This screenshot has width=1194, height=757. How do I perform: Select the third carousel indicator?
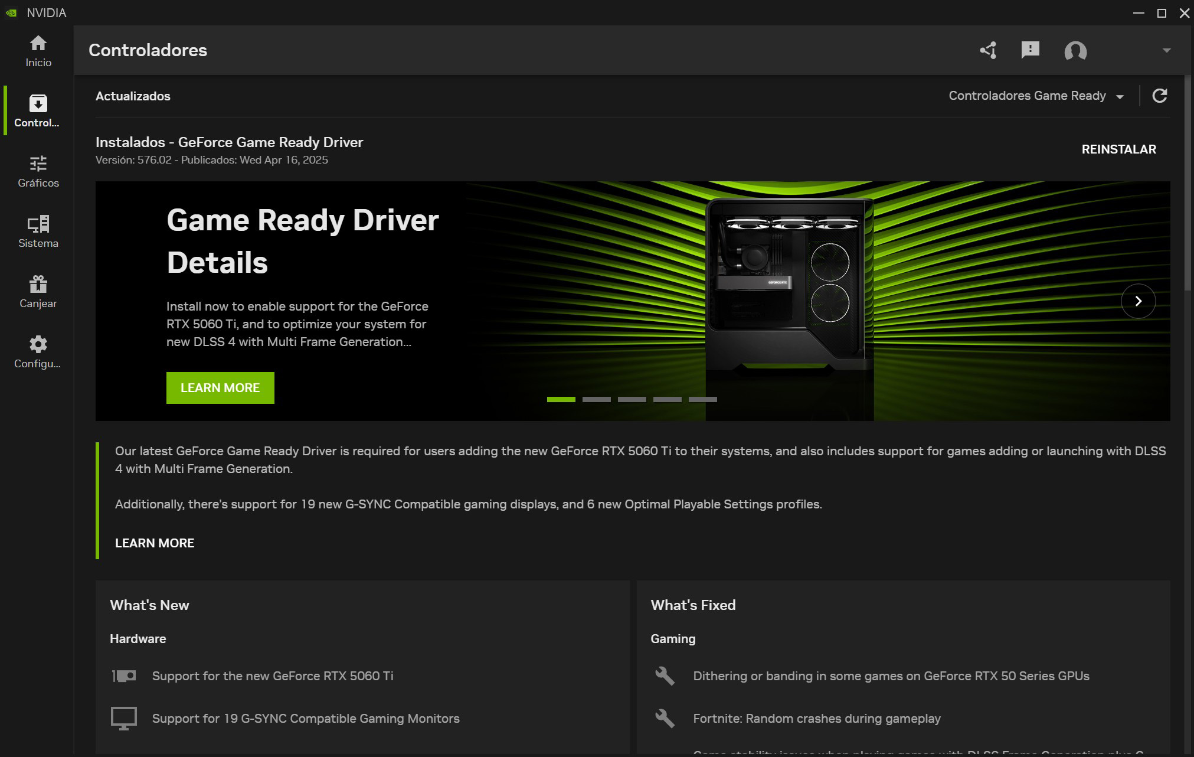(x=632, y=400)
